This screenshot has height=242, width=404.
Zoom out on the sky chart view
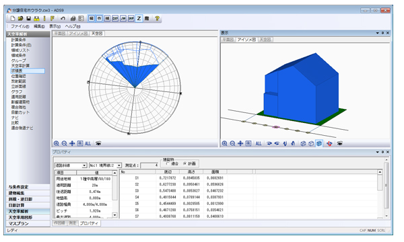[x=64, y=143]
